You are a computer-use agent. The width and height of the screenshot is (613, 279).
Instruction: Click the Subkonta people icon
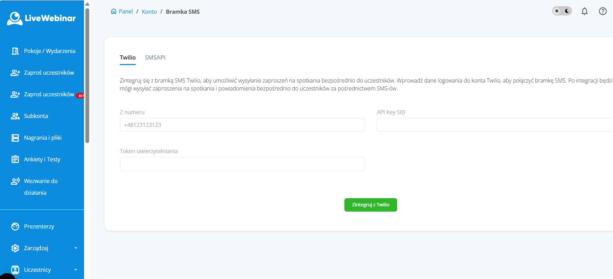[x=15, y=116]
